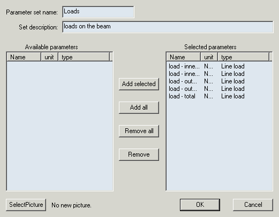Image resolution: width=279 pixels, height=217 pixels.
Task: Click the Set description text field
Action: coord(168,27)
